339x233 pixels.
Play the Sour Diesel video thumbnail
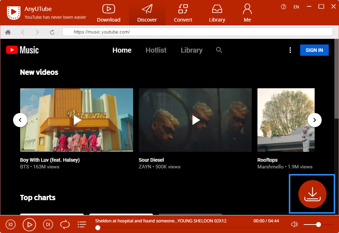click(x=195, y=120)
